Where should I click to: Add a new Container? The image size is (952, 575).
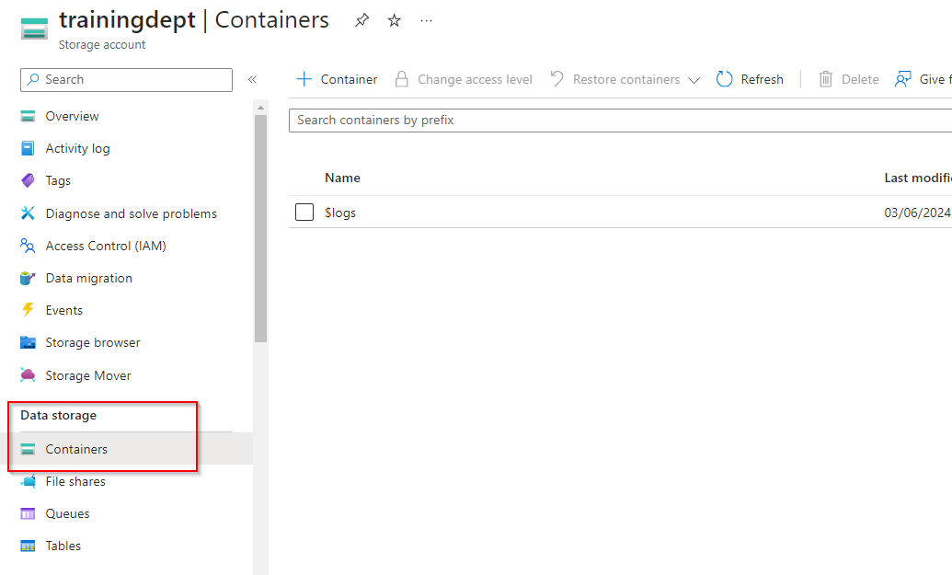coord(337,79)
